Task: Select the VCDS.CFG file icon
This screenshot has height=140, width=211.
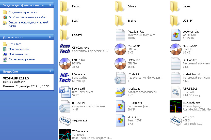Action: coord(120,121)
